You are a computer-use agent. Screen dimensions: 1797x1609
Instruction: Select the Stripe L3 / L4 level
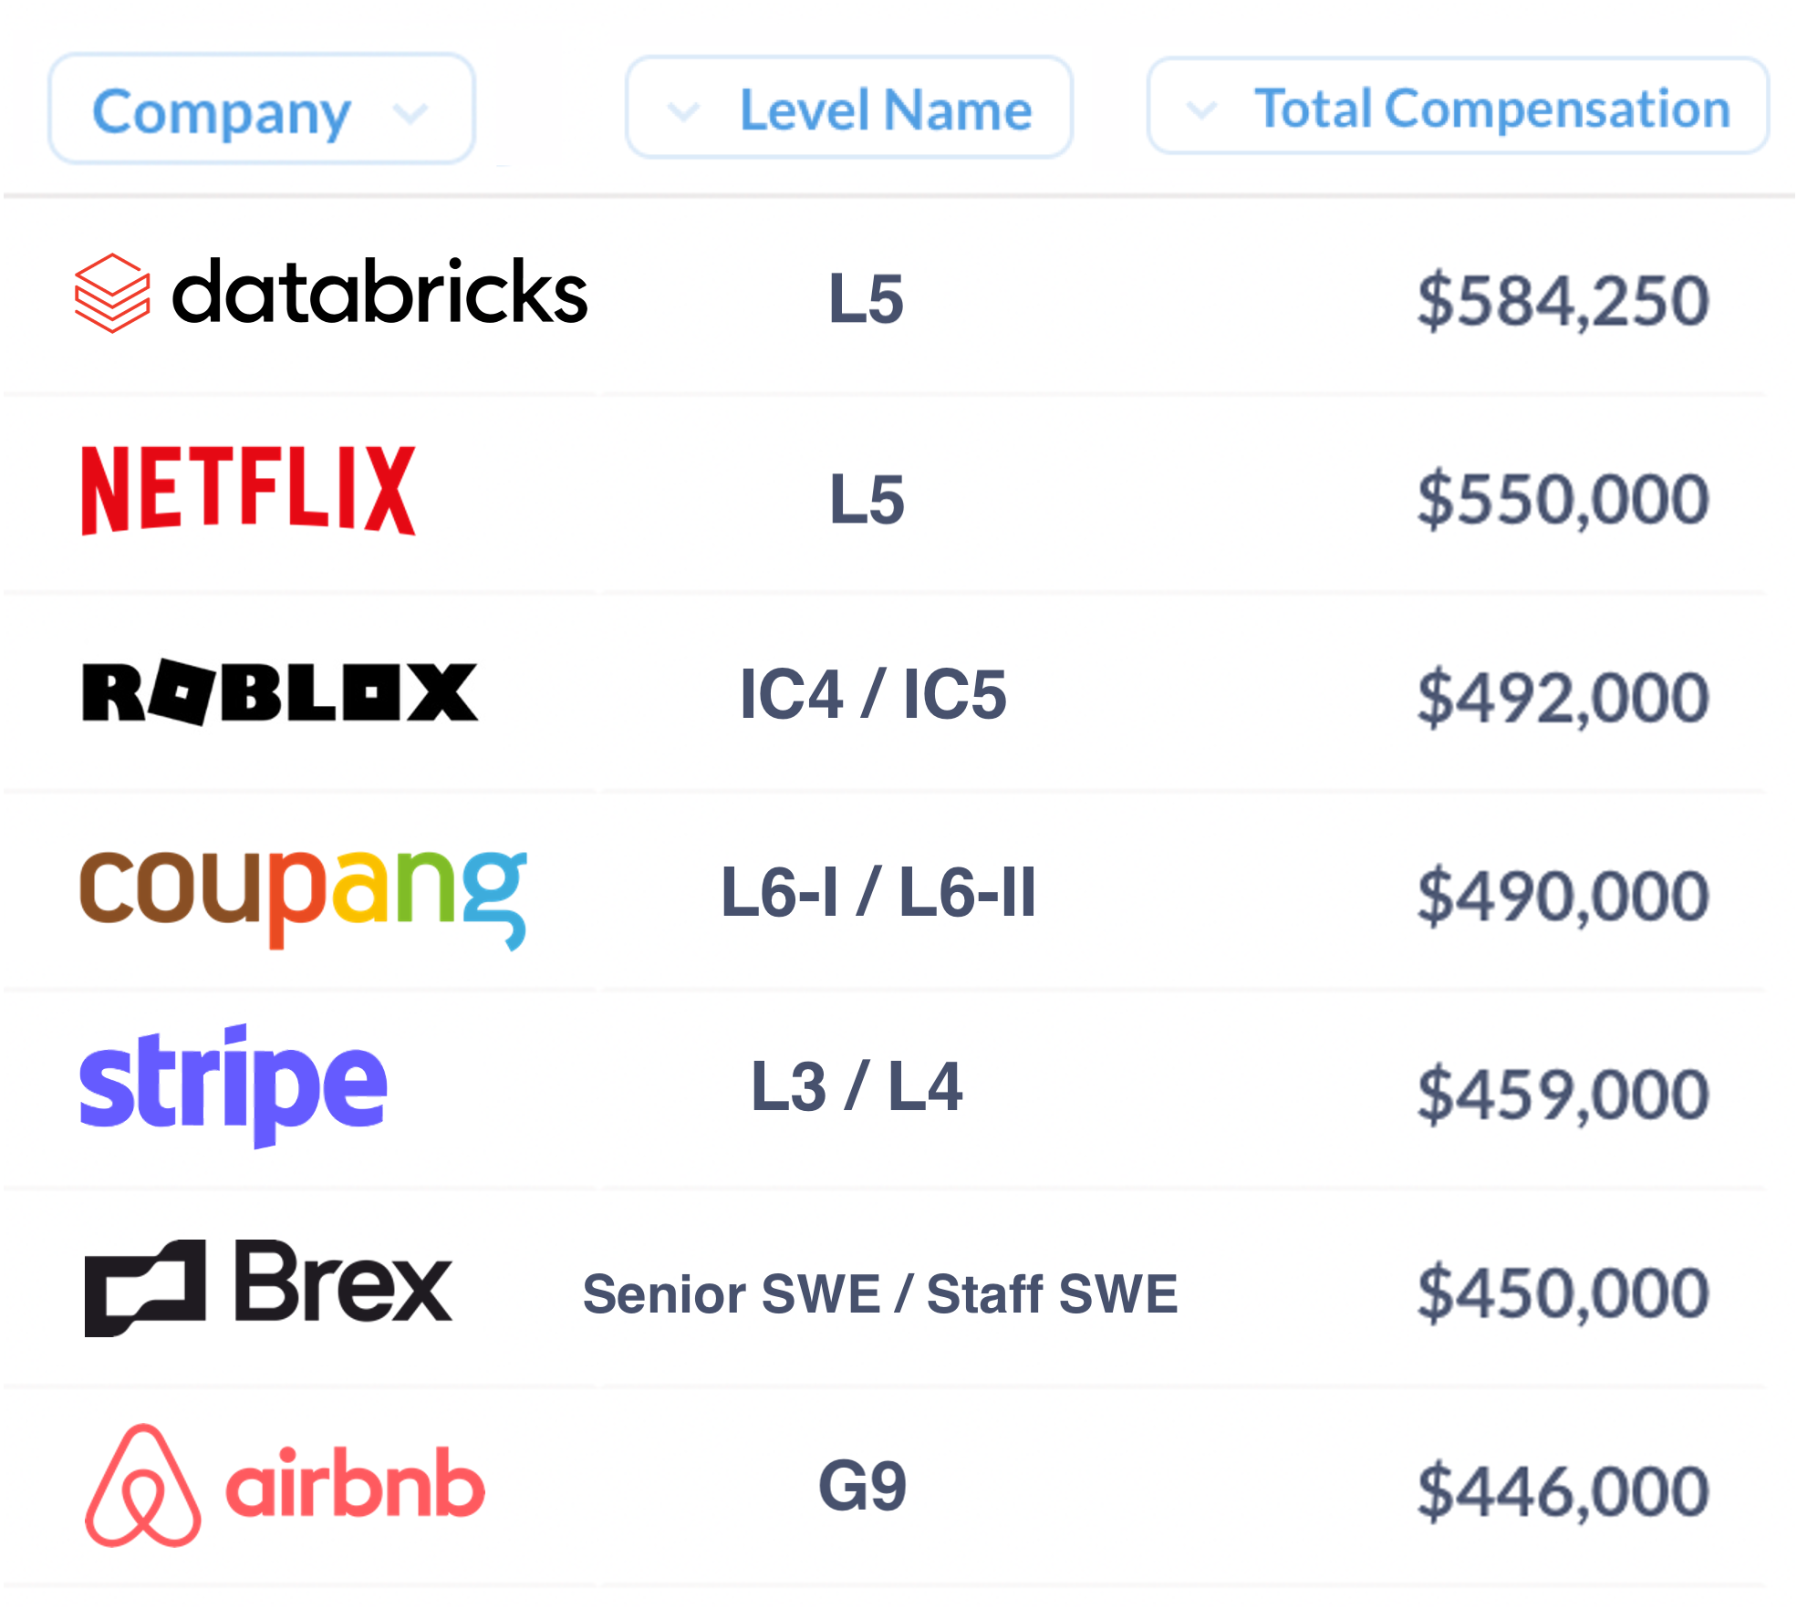pos(857,1086)
